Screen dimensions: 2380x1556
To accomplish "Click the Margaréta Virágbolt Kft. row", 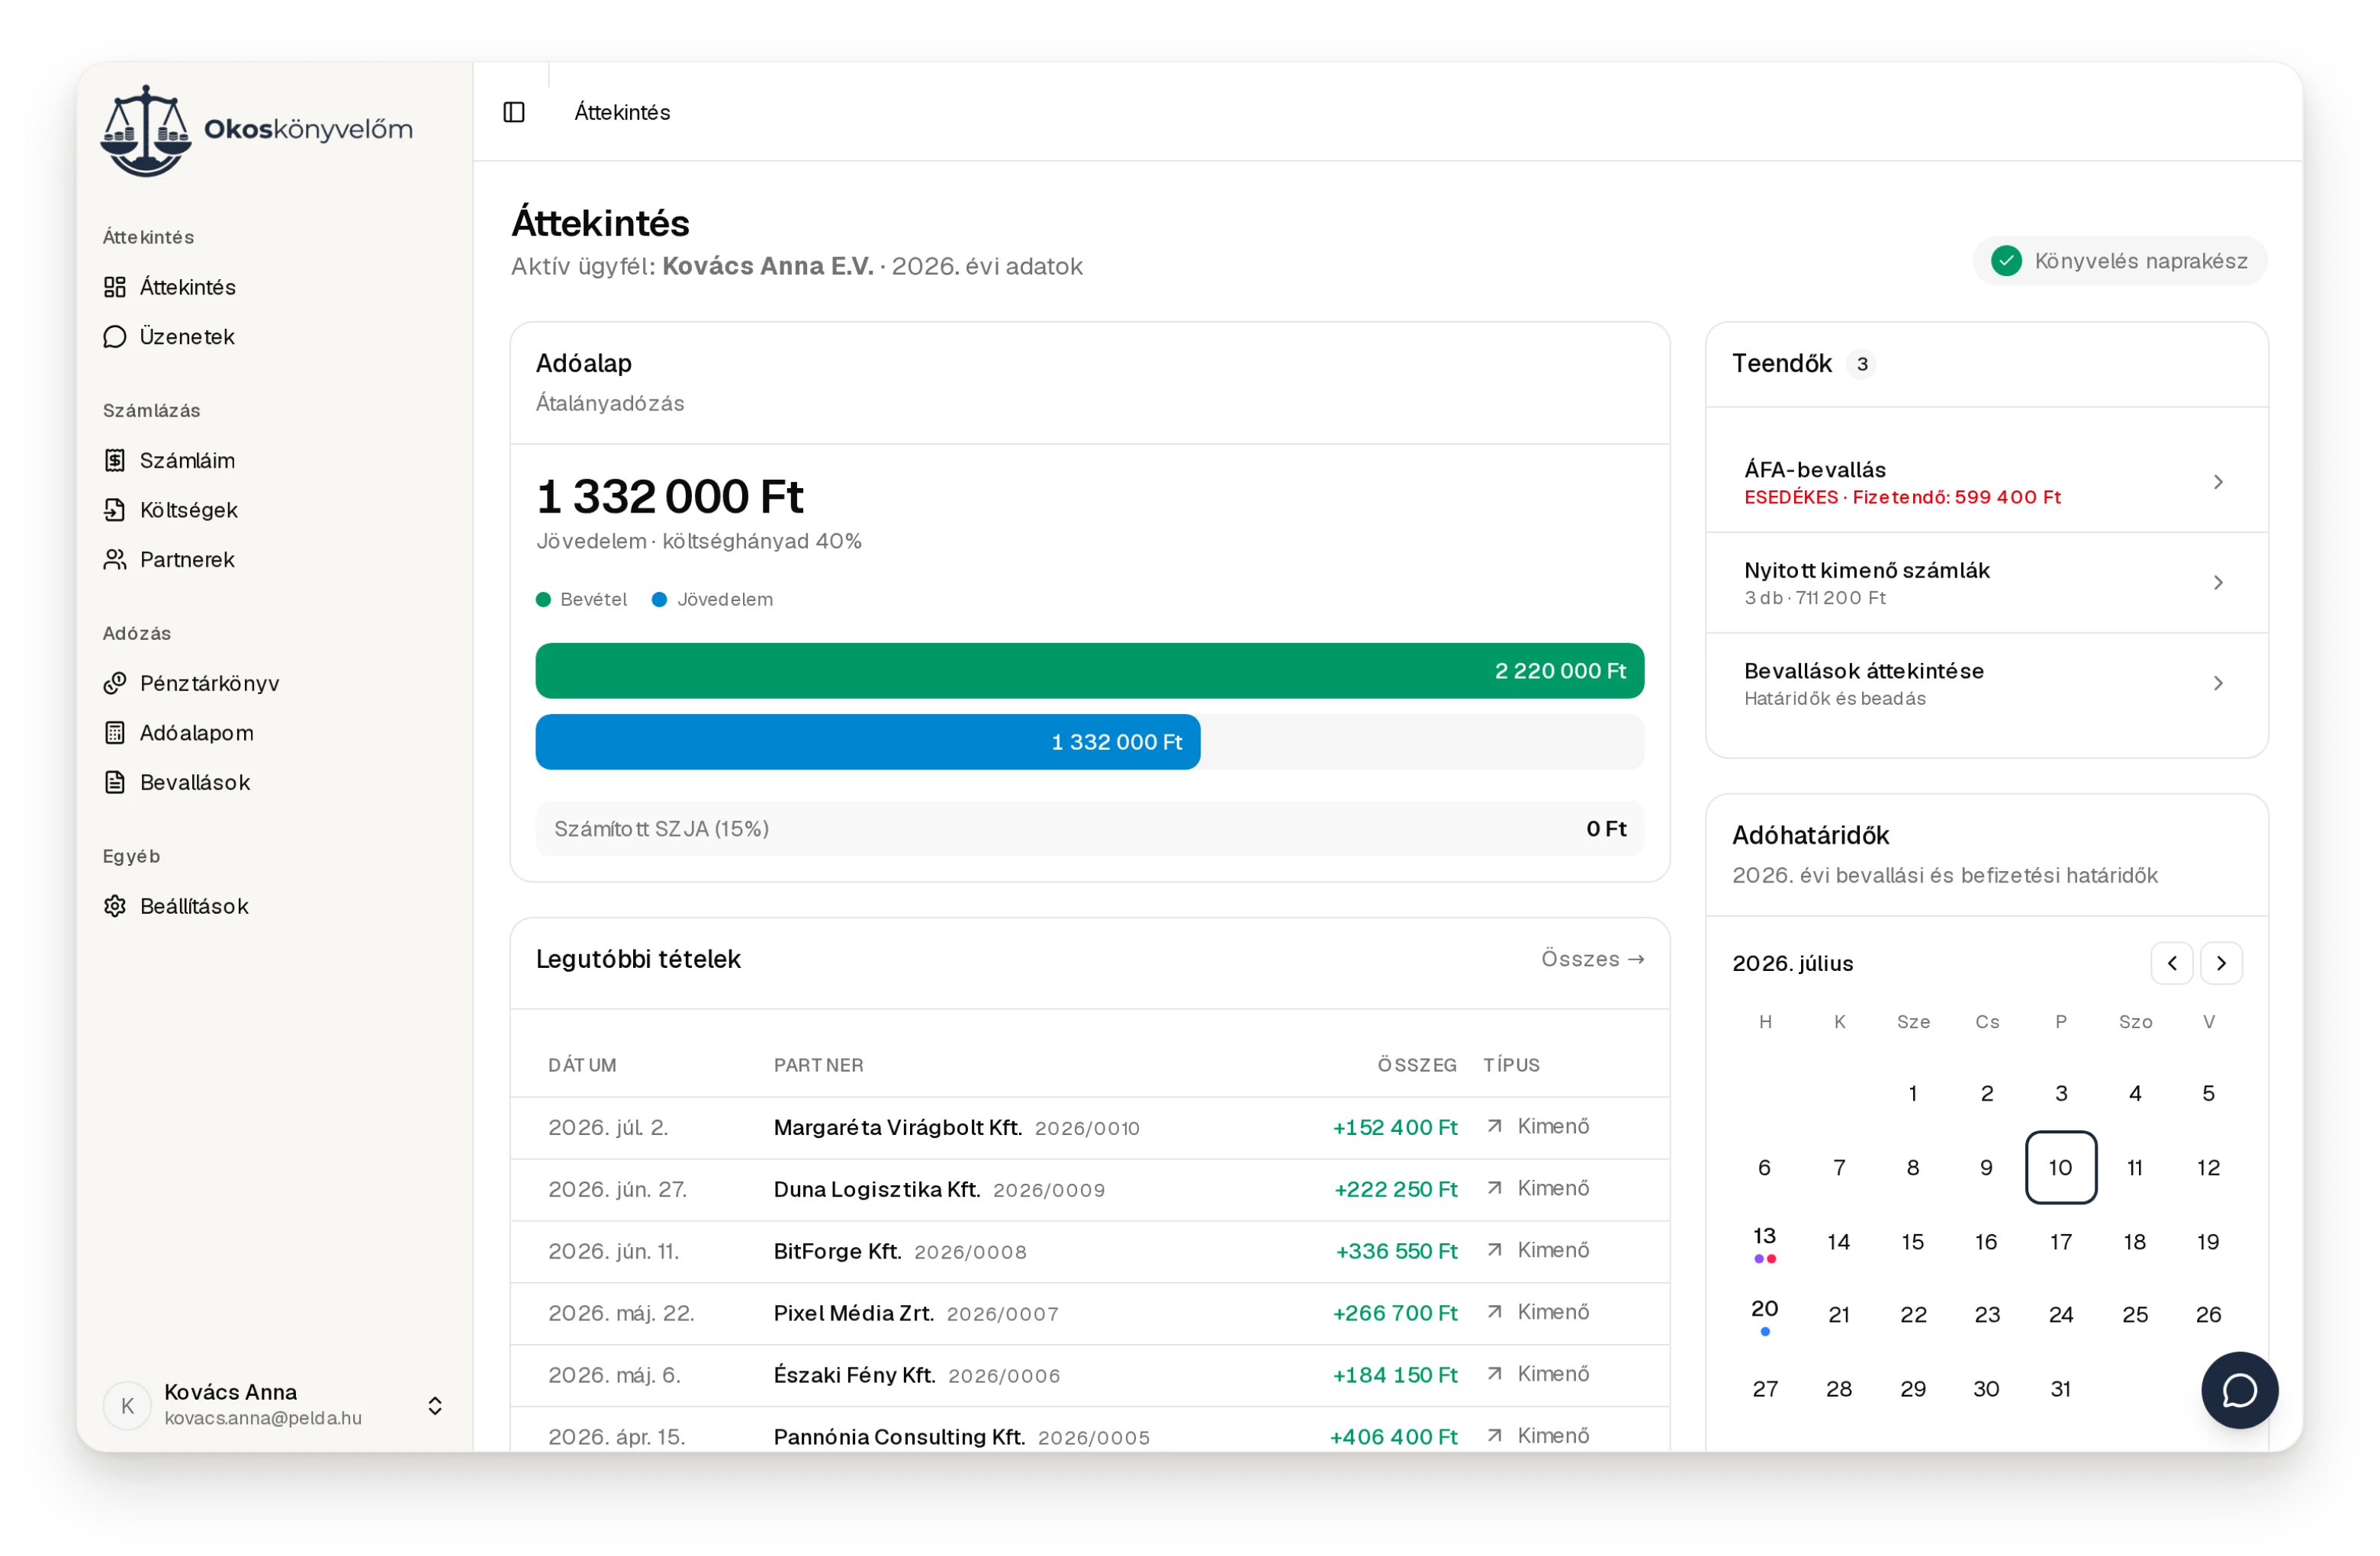I will [1089, 1127].
